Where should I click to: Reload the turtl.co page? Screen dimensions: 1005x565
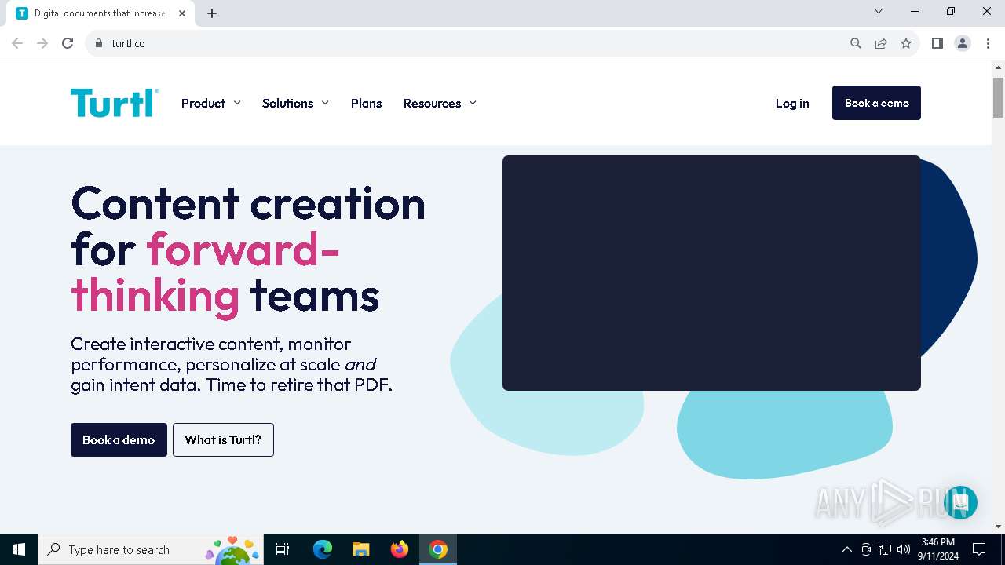[x=68, y=43]
